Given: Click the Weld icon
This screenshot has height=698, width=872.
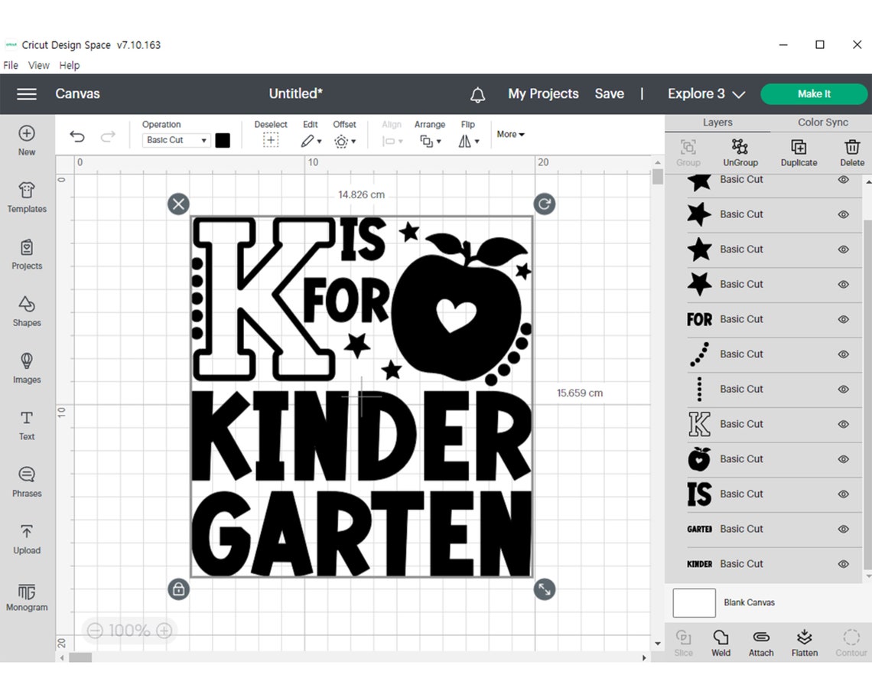Looking at the screenshot, I should (721, 641).
